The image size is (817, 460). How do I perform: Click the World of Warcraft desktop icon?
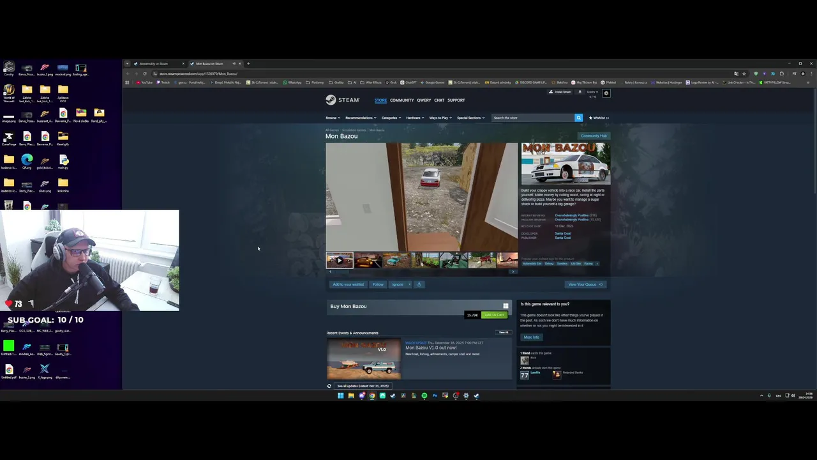pos(9,92)
